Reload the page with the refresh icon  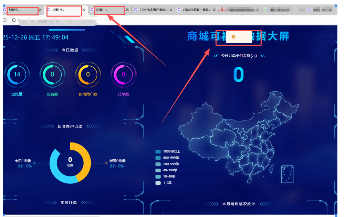pyautogui.click(x=4, y=20)
